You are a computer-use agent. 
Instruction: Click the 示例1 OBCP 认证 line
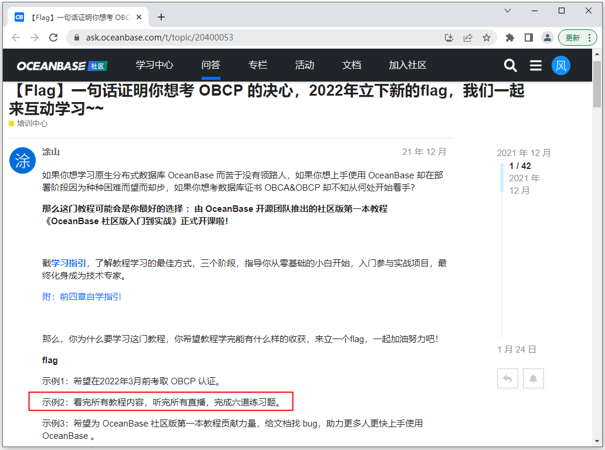coord(131,381)
